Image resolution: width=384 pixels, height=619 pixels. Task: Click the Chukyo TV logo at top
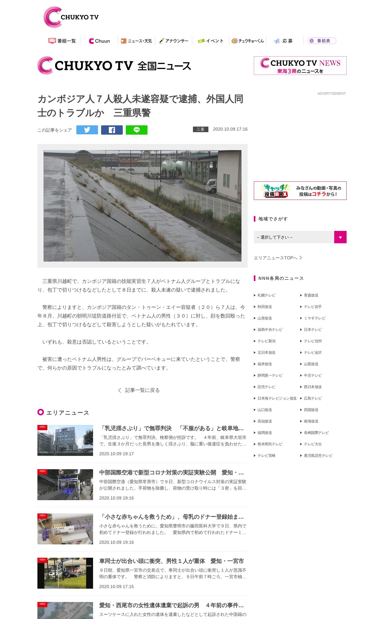tap(71, 17)
